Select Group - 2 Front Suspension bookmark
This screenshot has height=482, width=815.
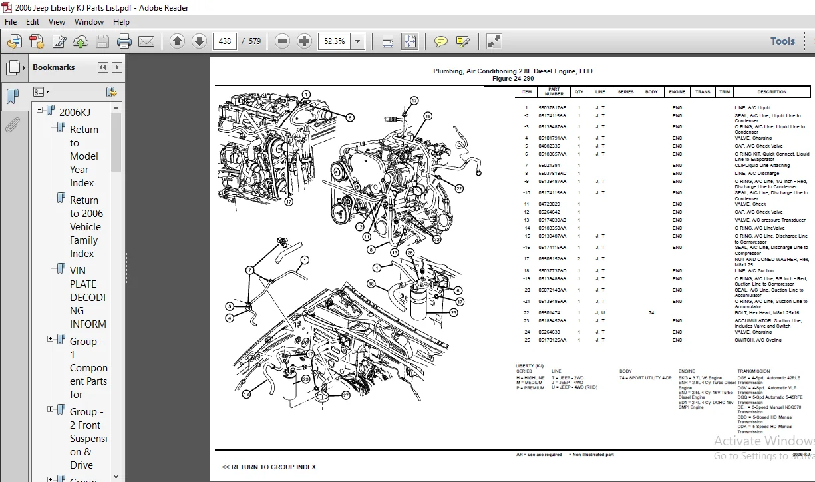pos(88,438)
